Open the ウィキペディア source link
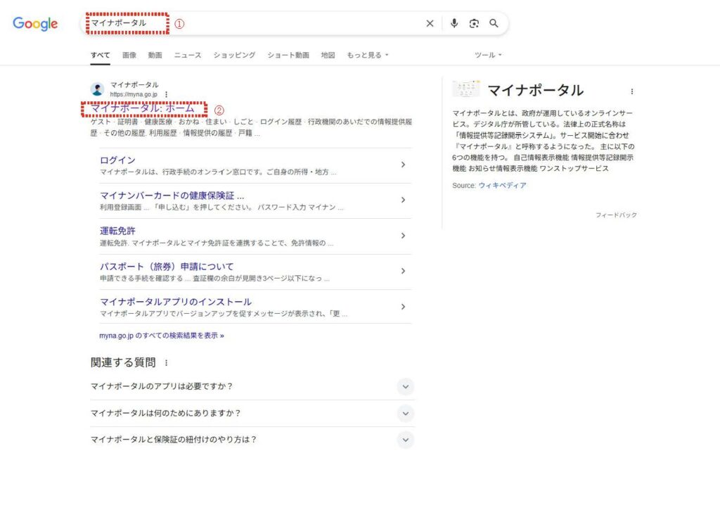Viewport: 720px width, 510px height. [502, 186]
